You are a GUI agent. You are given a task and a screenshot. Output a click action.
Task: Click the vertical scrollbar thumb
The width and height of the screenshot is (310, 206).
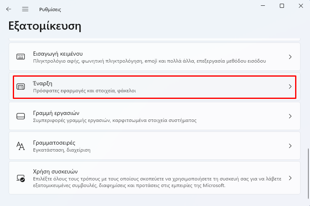[x=308, y=173]
